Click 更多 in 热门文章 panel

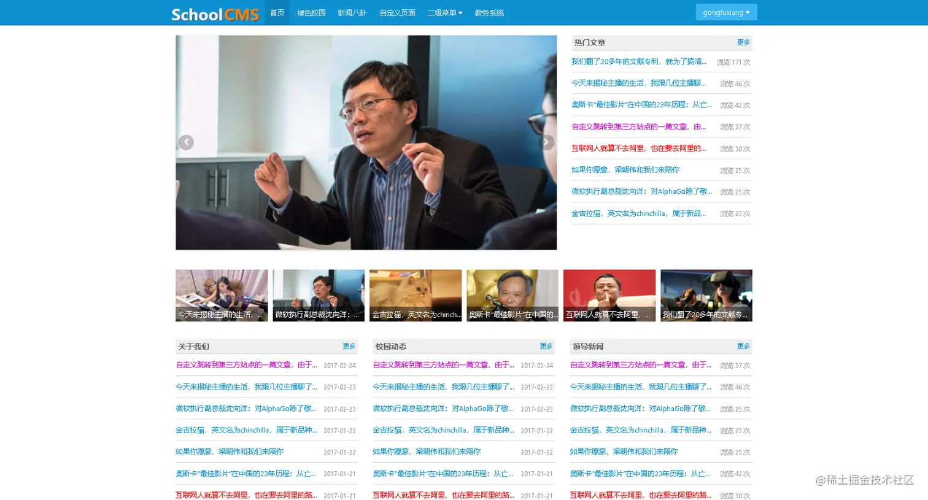point(743,42)
